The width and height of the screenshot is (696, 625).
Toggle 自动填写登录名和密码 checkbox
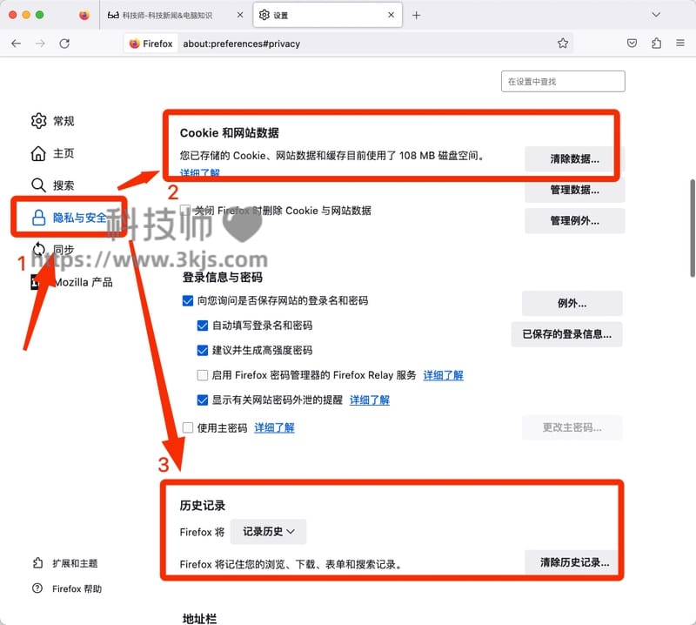[202, 326]
